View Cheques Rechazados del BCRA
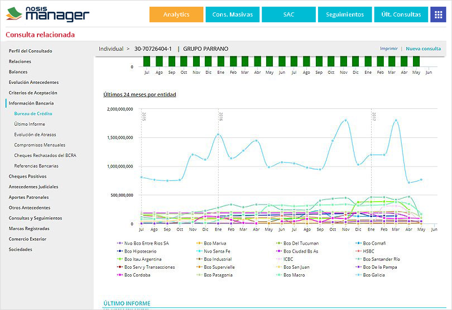This screenshot has height=310, width=452. [45, 155]
